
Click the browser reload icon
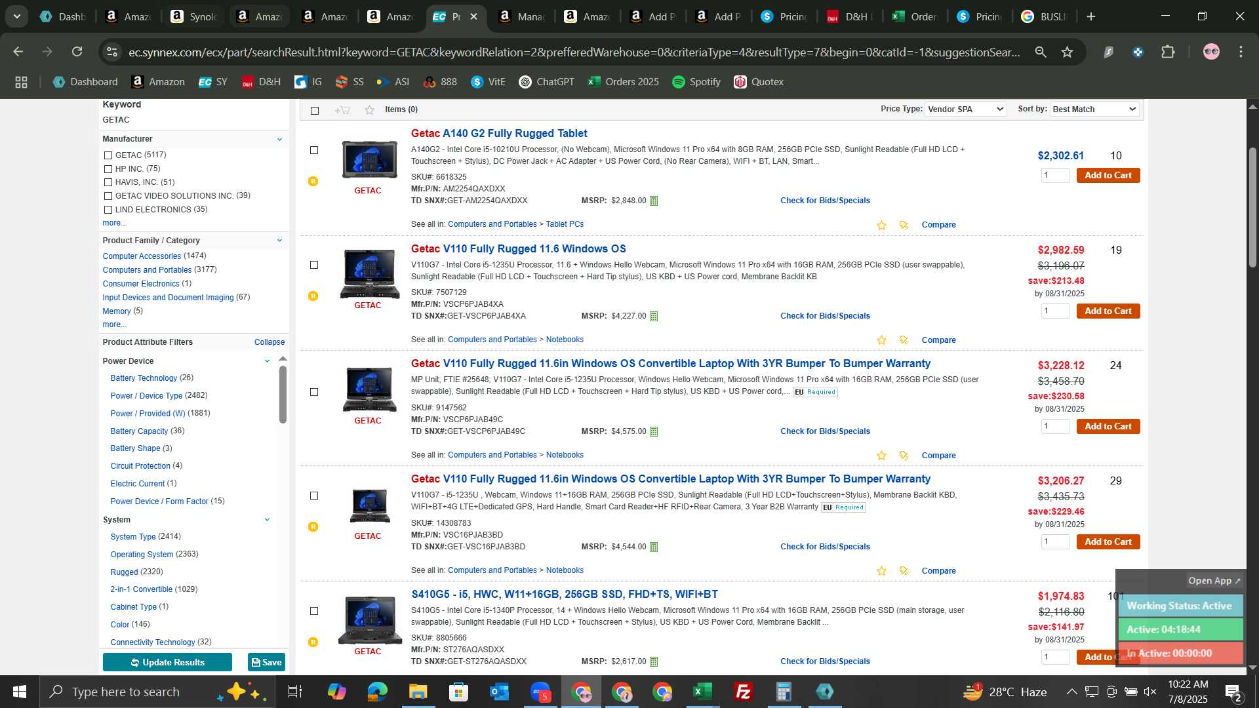pyautogui.click(x=77, y=52)
